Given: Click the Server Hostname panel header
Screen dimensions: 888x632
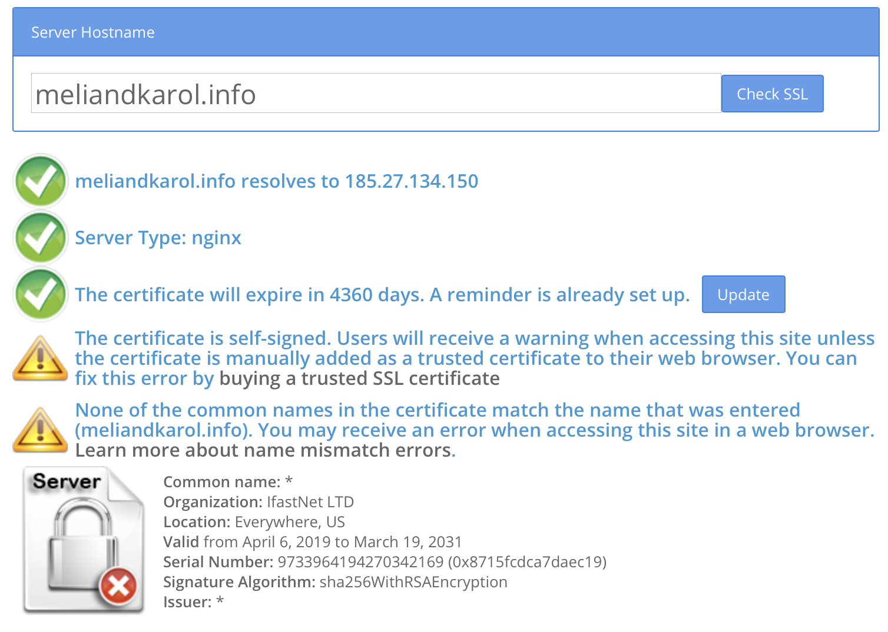Looking at the screenshot, I should pyautogui.click(x=445, y=32).
